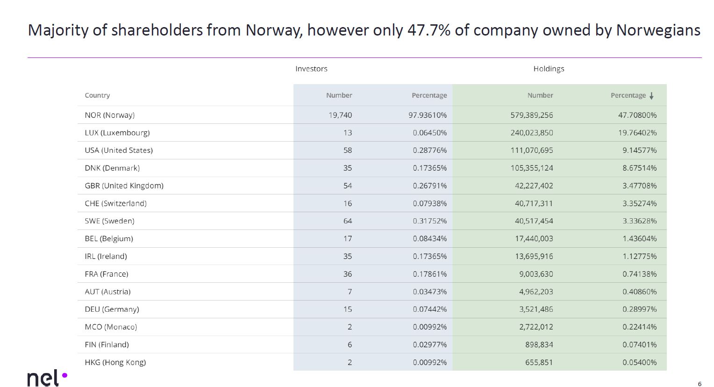The width and height of the screenshot is (714, 387).
Task: Click the HKG (Hong Kong) row label
Action: point(115,362)
